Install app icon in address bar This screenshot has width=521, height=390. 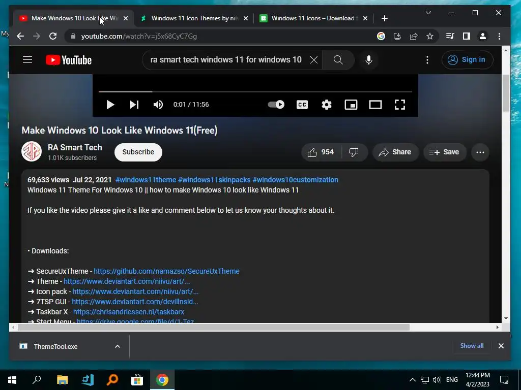[x=397, y=36]
